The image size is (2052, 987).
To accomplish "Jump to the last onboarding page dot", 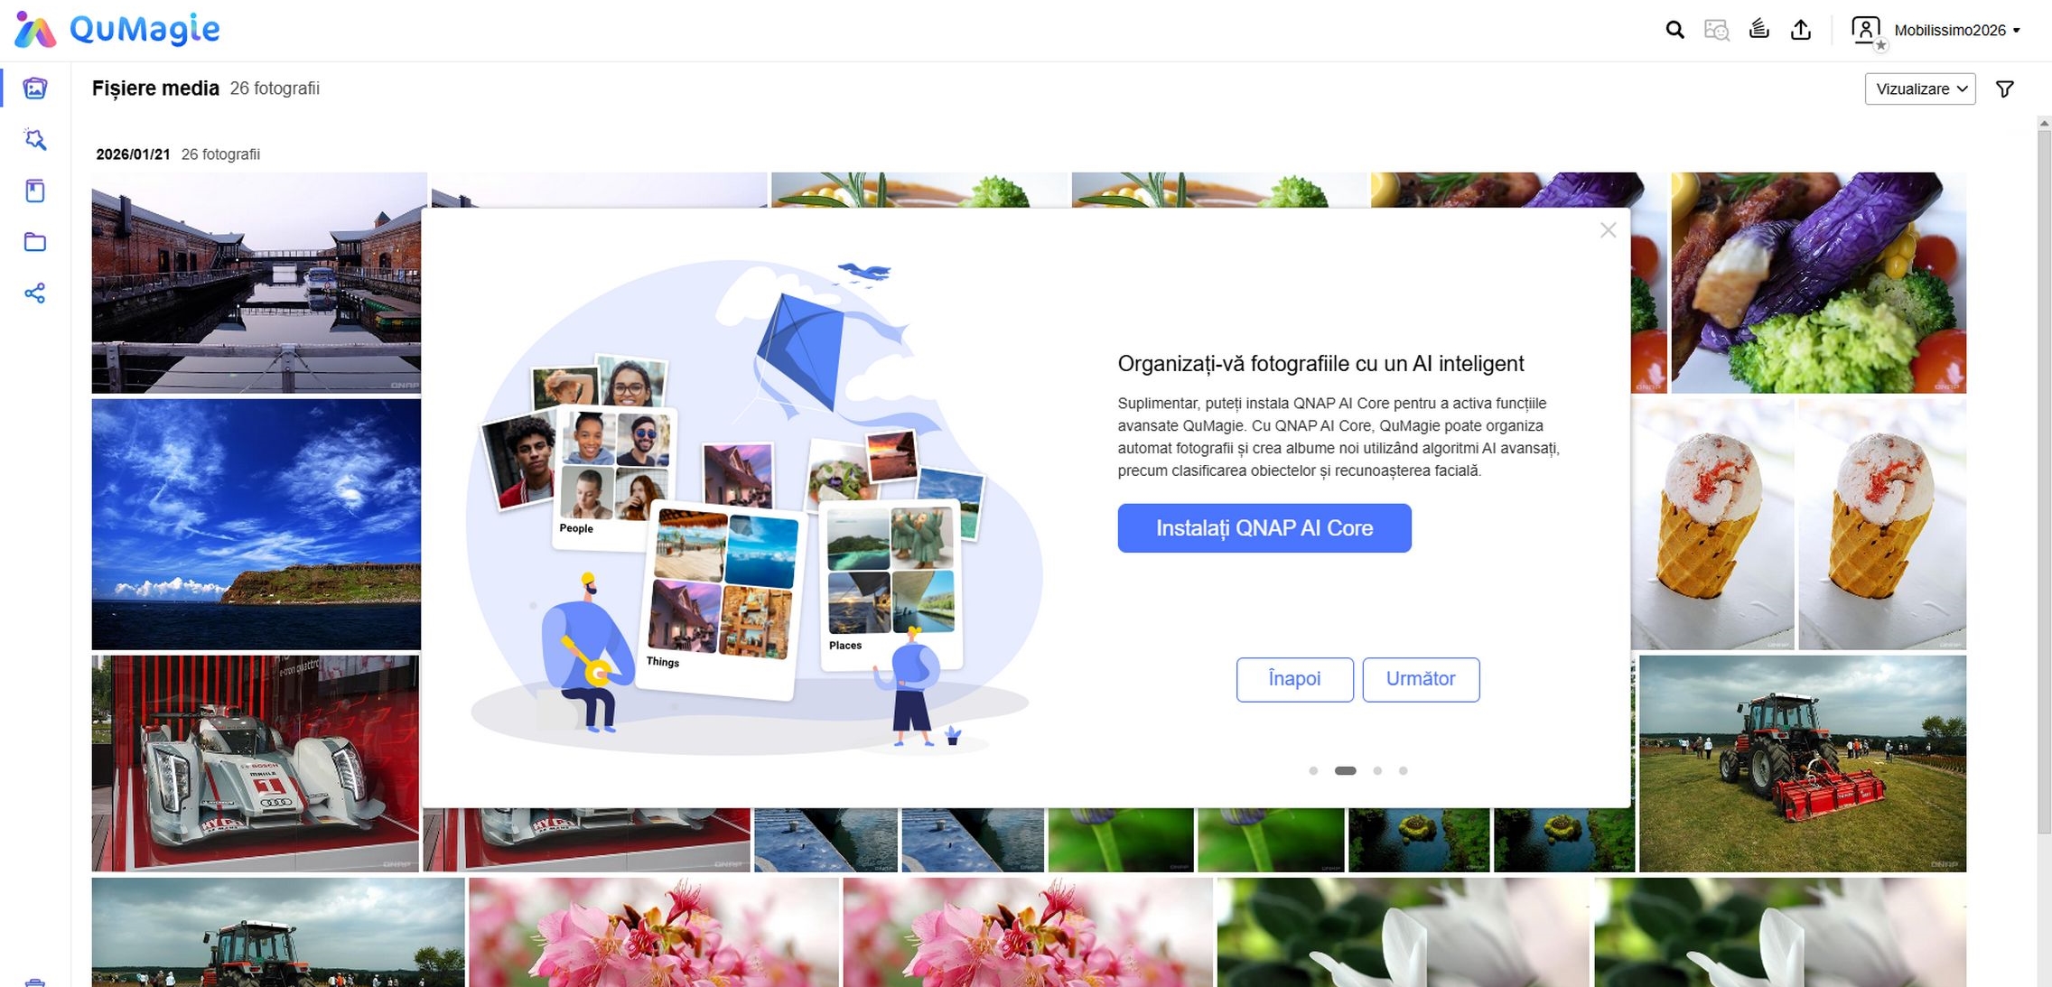I will click(1403, 770).
